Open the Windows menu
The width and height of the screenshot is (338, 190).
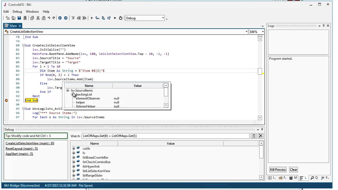[32, 12]
